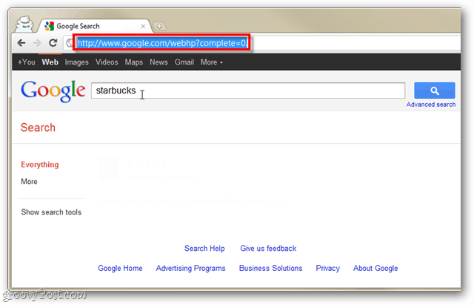Open Images in the top navigation bar
The height and width of the screenshot is (305, 474).
click(76, 62)
